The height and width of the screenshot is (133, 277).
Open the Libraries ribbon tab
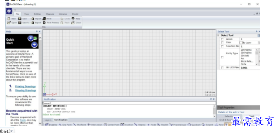pyautogui.click(x=63, y=14)
